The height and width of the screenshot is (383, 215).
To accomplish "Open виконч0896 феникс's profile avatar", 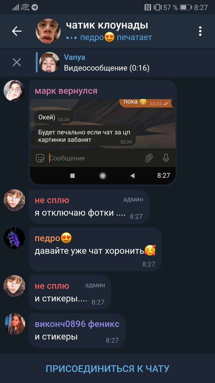I will tap(14, 324).
